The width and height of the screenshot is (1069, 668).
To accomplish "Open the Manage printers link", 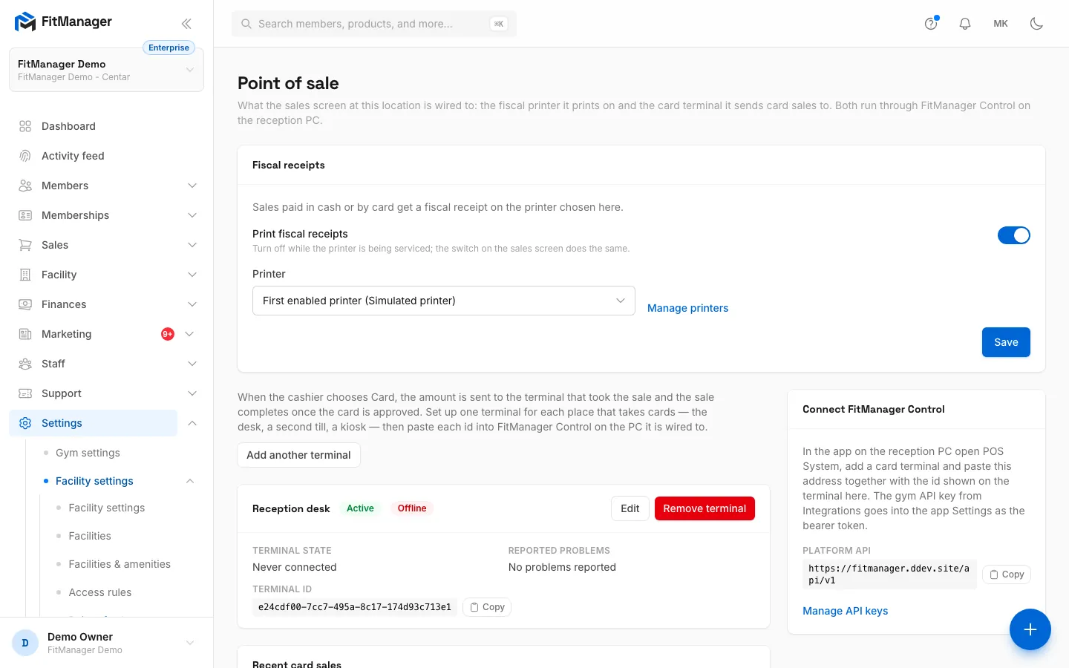I will pyautogui.click(x=687, y=308).
